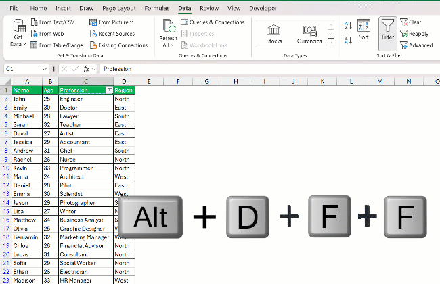
Task: Switch to the Home tab
Action: click(x=39, y=8)
